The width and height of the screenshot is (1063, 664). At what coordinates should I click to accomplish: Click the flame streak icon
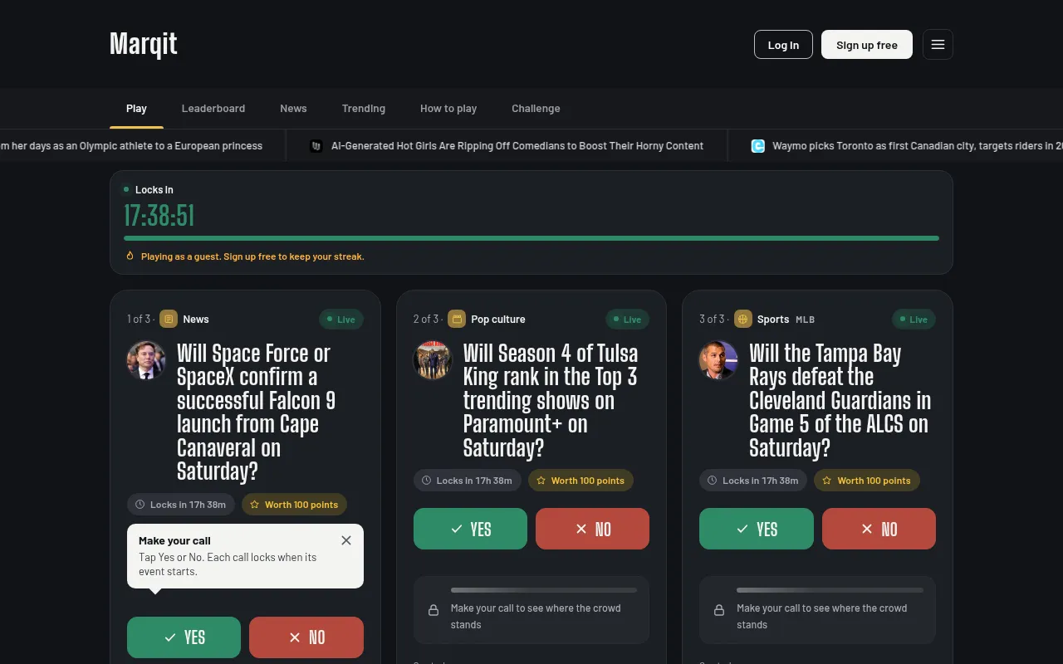point(130,256)
